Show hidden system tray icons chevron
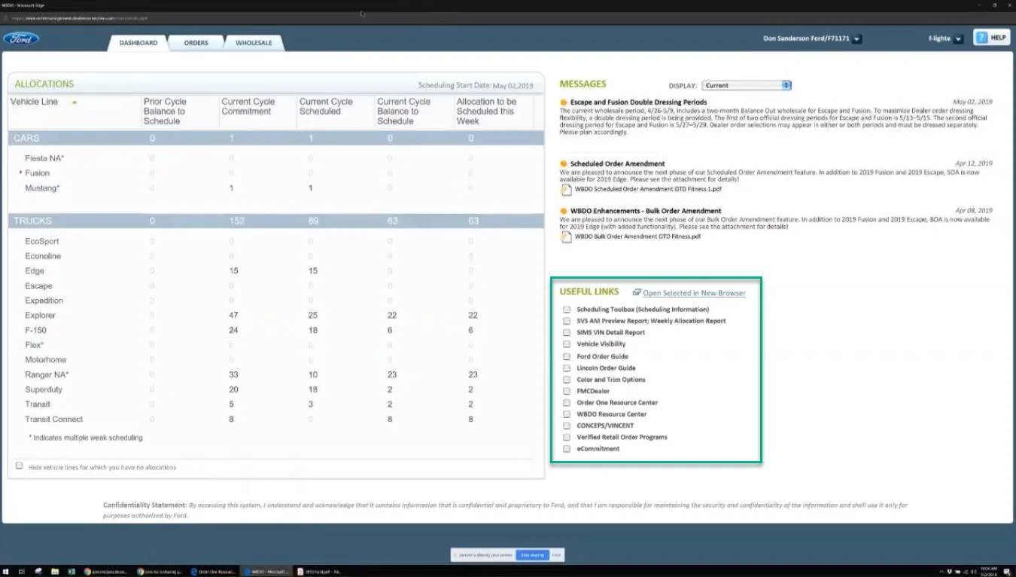Image resolution: width=1016 pixels, height=577 pixels. 942,571
